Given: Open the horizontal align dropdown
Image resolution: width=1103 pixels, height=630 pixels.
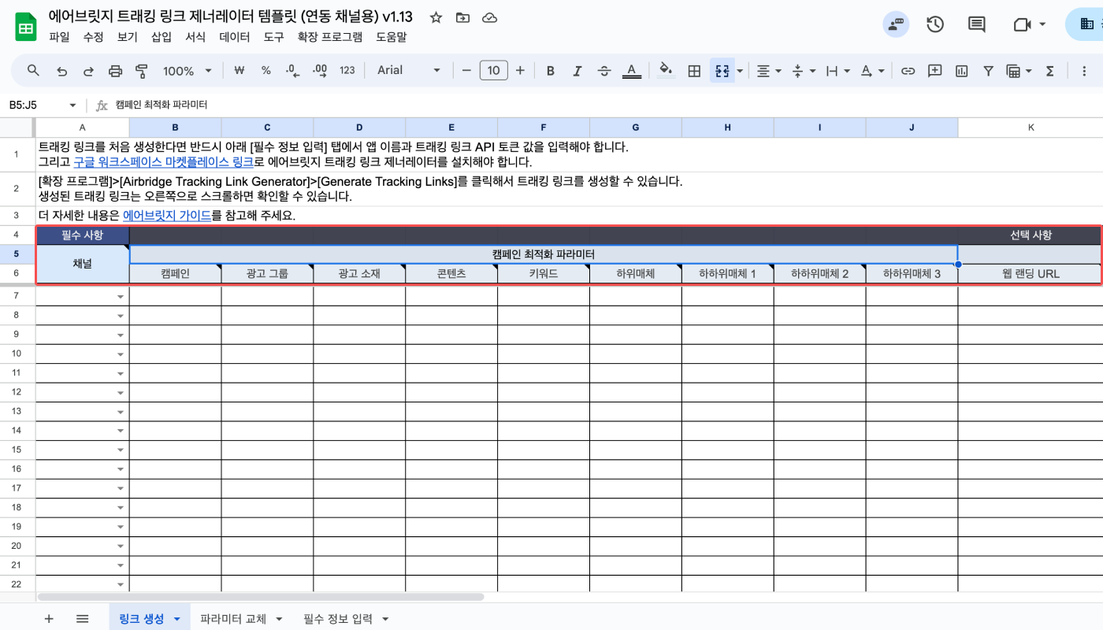Looking at the screenshot, I should coord(768,71).
